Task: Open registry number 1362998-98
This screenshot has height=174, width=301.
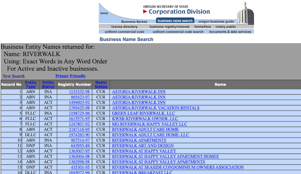Action: pos(79,162)
